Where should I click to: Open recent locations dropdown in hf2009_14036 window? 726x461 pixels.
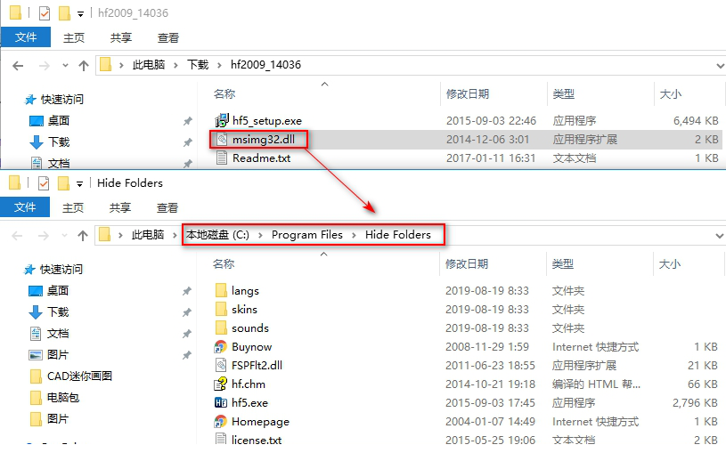(65, 66)
